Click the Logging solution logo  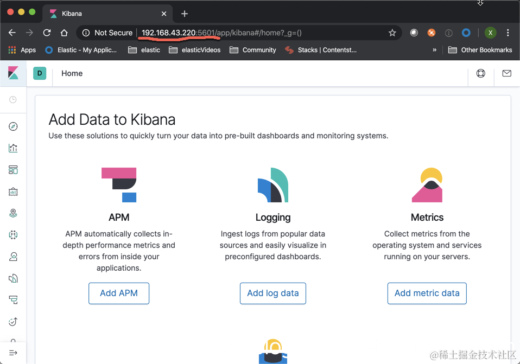(273, 185)
